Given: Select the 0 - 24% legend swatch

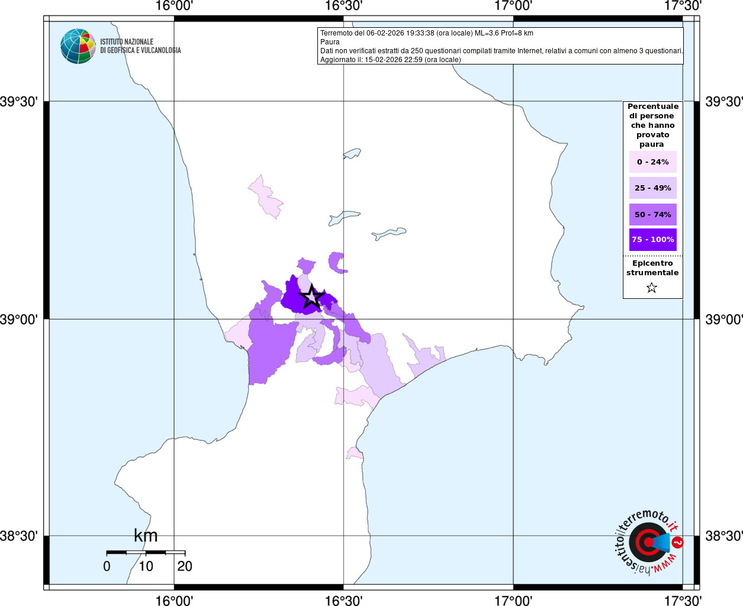Looking at the screenshot, I should (652, 162).
